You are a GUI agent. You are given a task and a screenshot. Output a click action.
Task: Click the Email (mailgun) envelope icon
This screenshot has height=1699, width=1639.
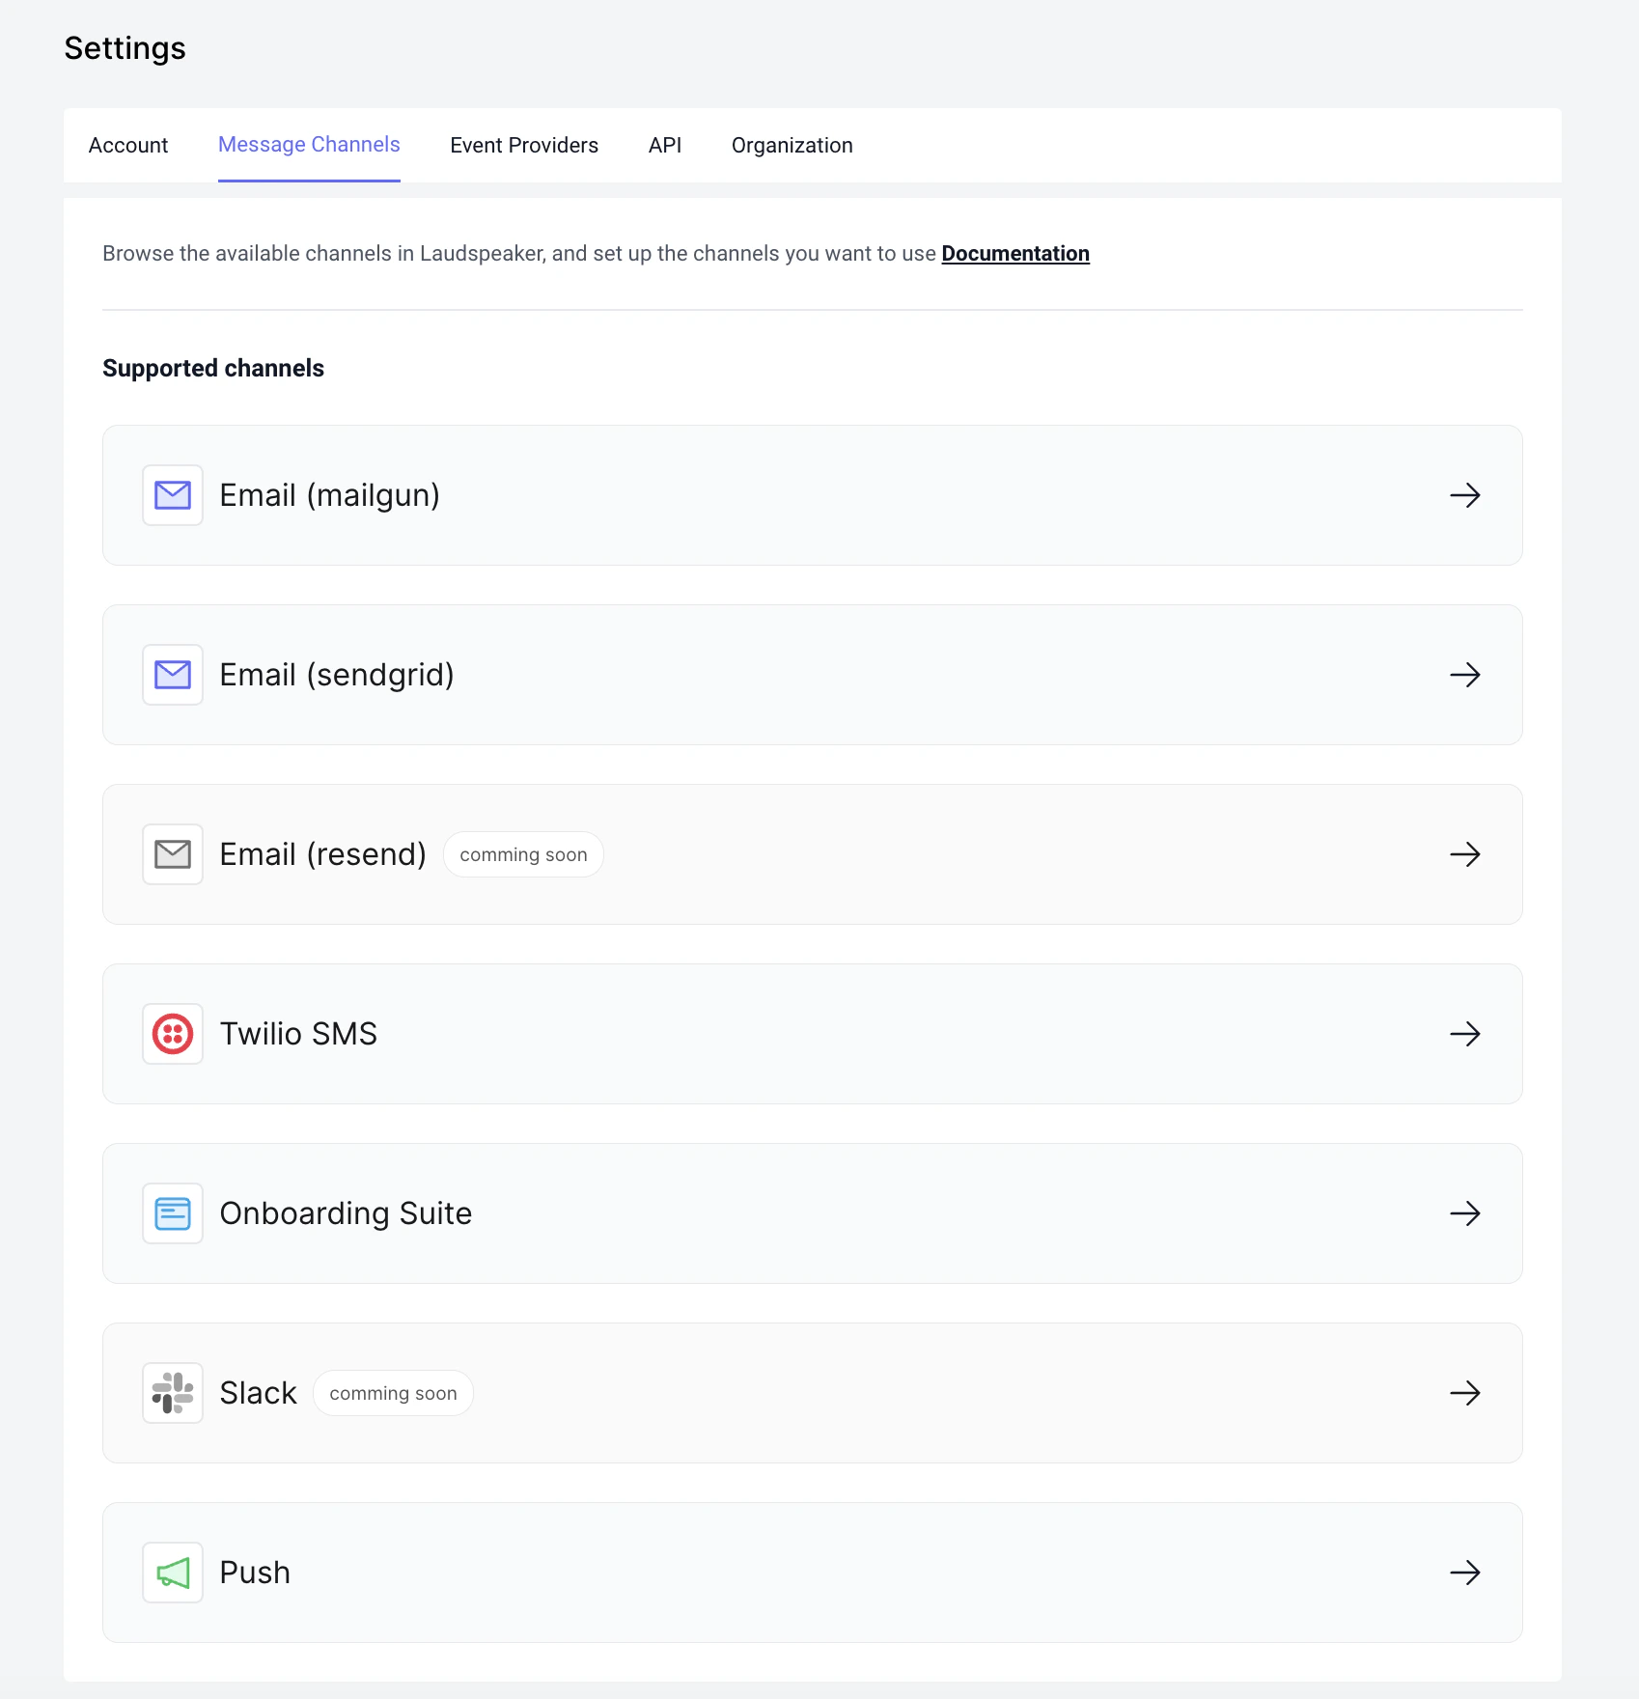(172, 495)
